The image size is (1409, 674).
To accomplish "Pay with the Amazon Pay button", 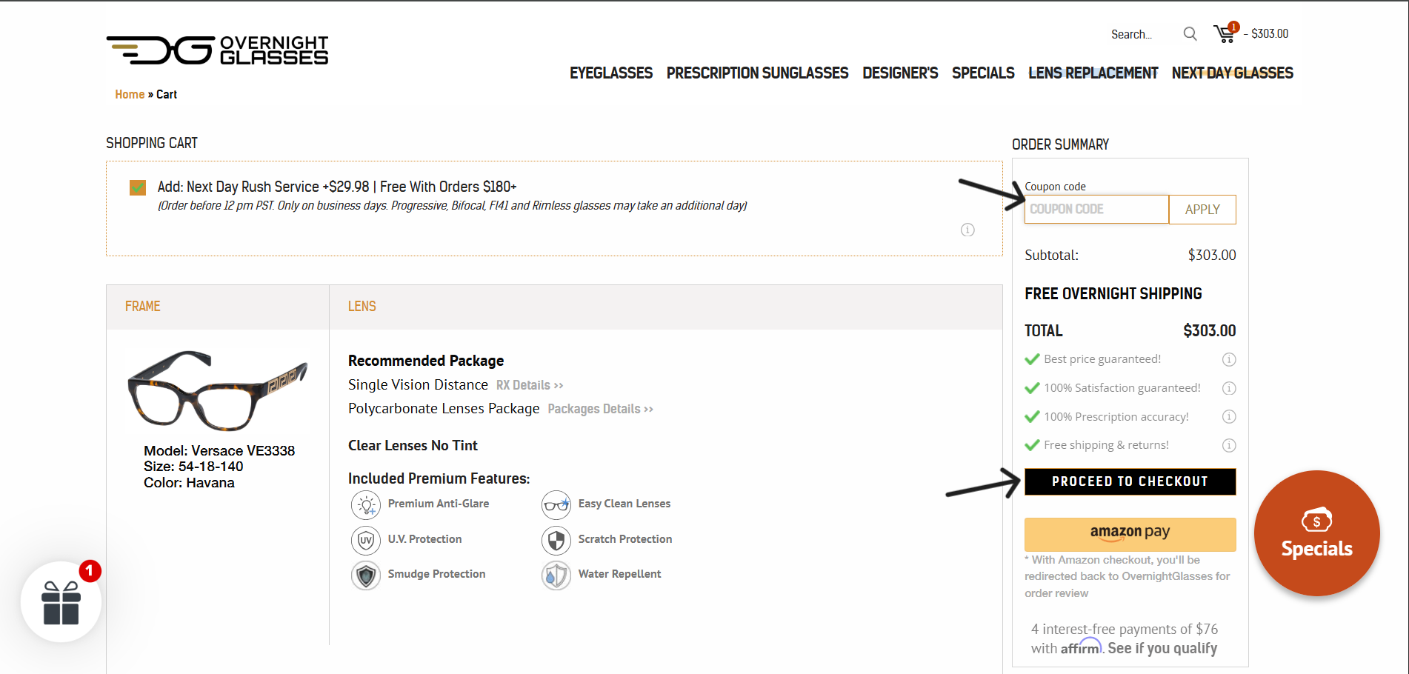I will 1130,534.
